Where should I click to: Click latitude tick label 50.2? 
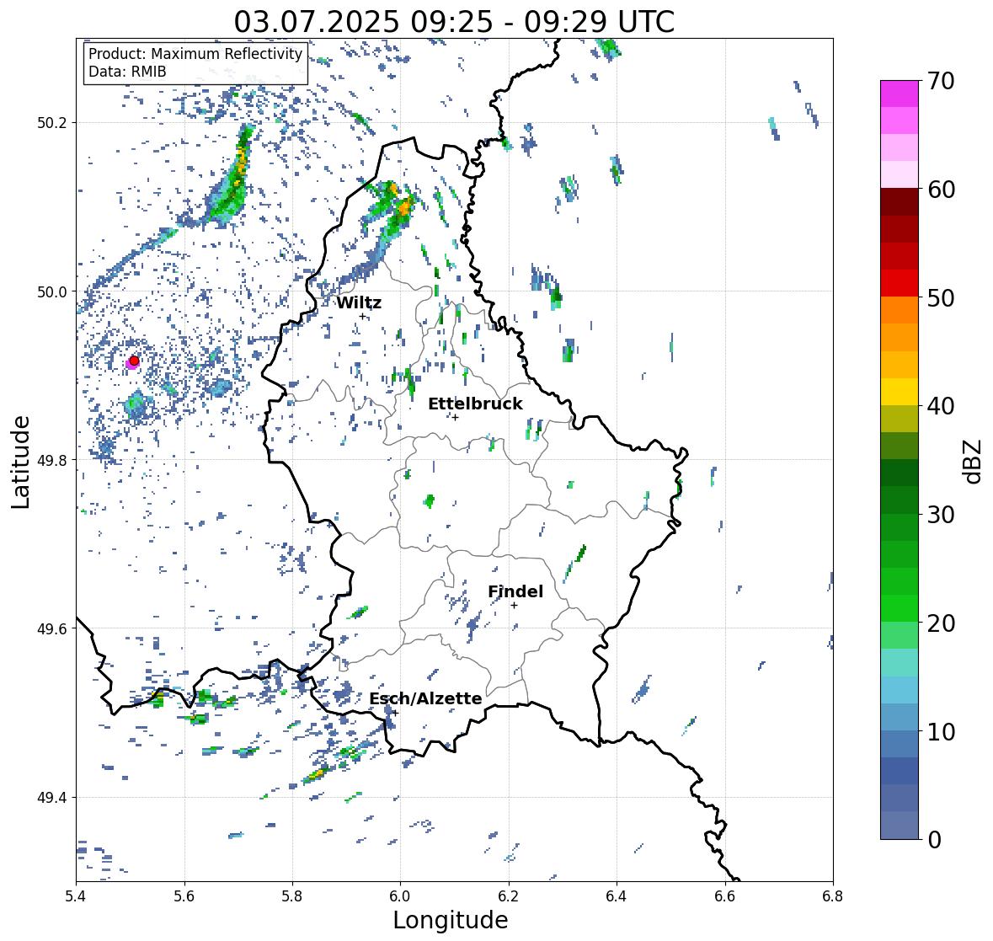click(x=52, y=123)
